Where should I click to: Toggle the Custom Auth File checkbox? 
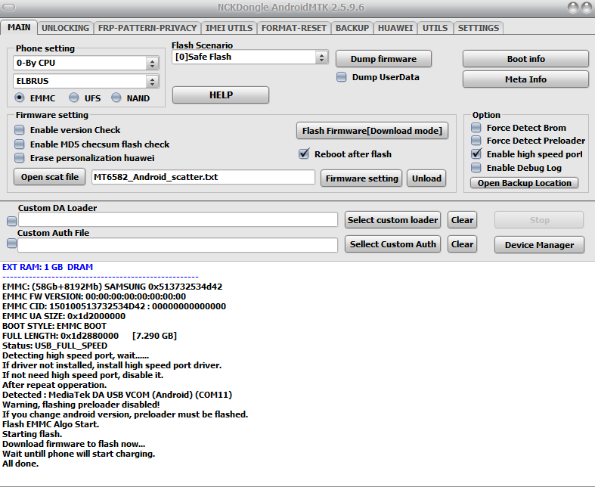[12, 243]
